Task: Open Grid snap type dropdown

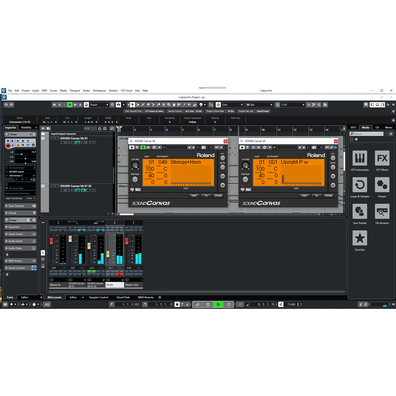Action: [x=232, y=105]
